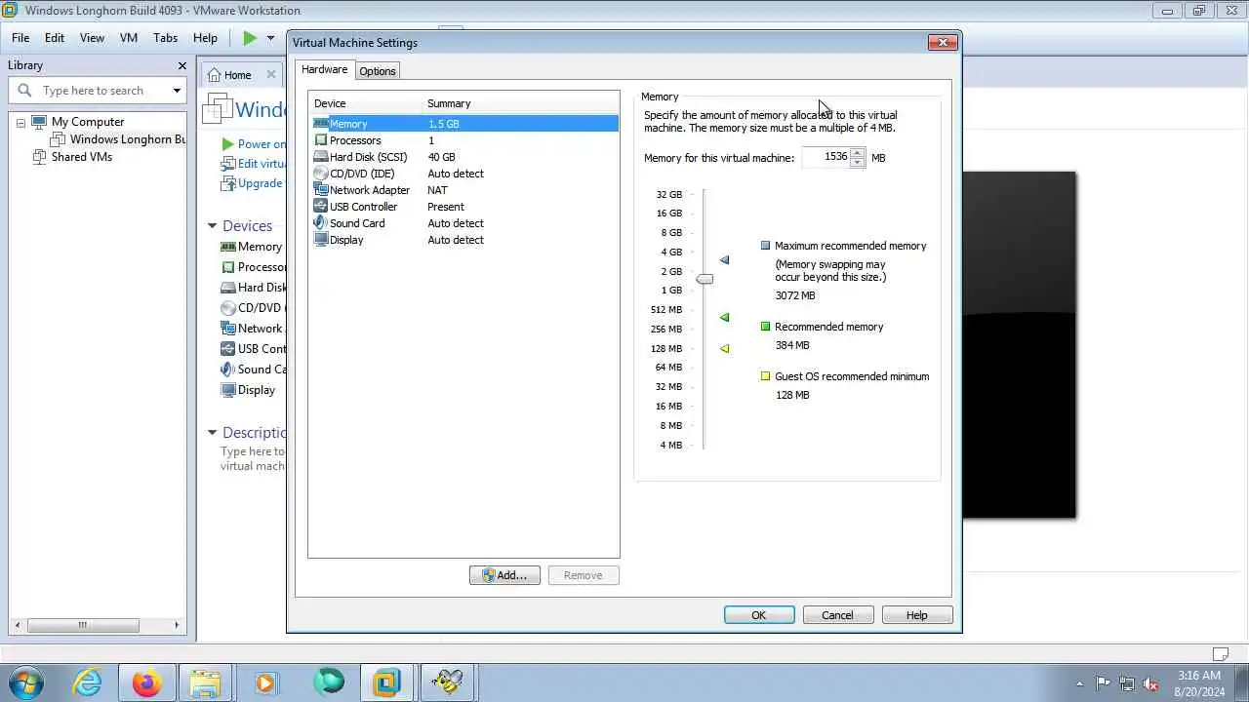Click the Edit virtual machine settings link
Viewport: 1249px width, 702px height.
pos(262,164)
